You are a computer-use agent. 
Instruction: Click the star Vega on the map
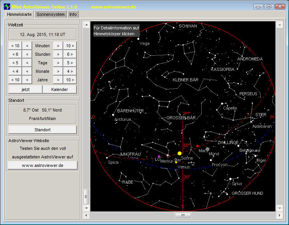click(139, 38)
